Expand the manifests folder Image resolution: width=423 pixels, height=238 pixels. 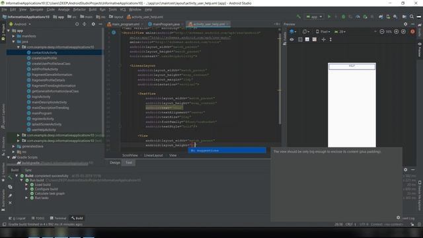tap(13, 36)
